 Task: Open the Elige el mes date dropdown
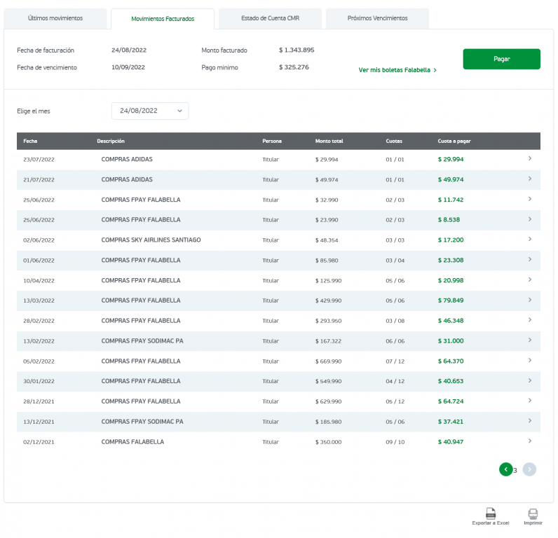150,111
